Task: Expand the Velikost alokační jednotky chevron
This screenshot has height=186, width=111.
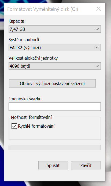Action: [97, 66]
